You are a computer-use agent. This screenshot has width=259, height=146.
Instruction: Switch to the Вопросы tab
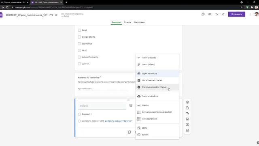(116, 22)
